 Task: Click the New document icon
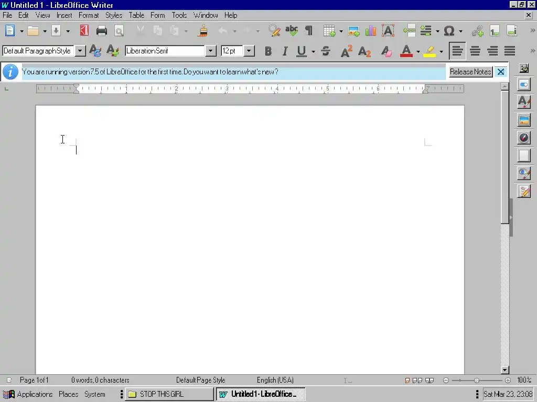point(10,31)
